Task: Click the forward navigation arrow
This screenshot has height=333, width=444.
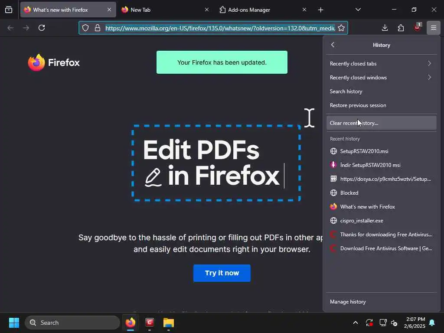Action: click(x=26, y=28)
